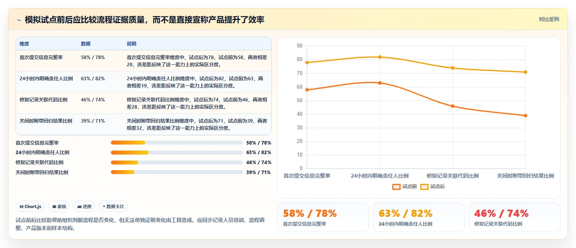The image size is (576, 248).
Task: Click chart x-axis label 关闭时附带回归结果比例
Action: point(525,176)
